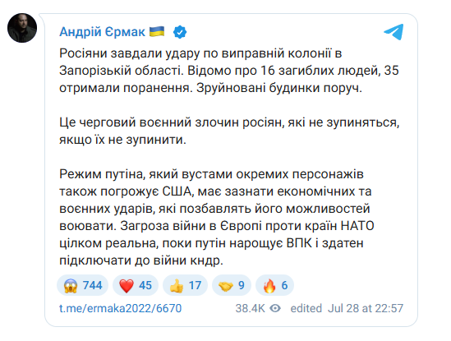
Task: Open the author's profile avatar
Action: 22,28
